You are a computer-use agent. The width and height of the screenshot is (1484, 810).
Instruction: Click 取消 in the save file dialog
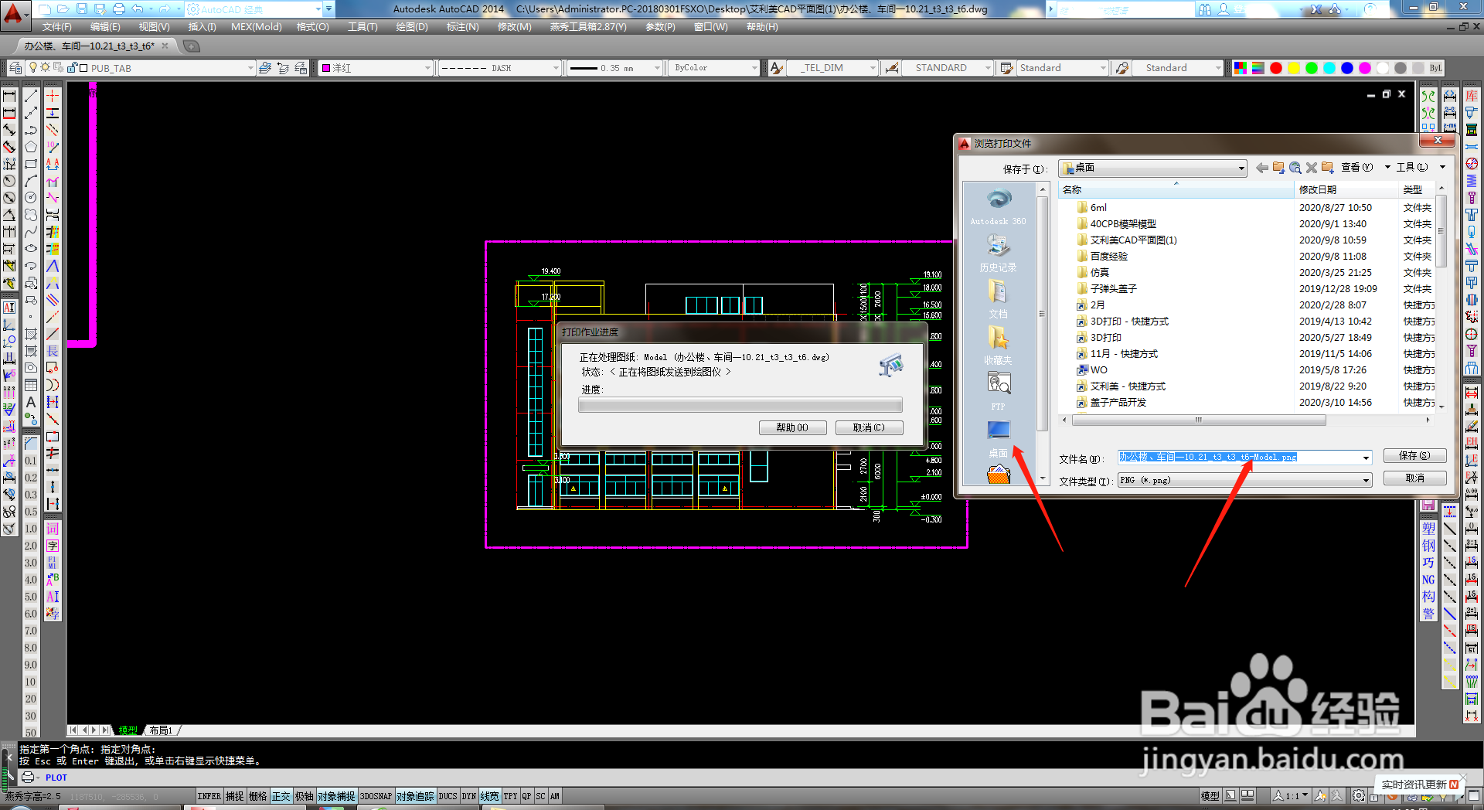[x=1414, y=478]
